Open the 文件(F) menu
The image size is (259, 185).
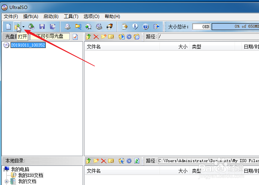pos(11,17)
